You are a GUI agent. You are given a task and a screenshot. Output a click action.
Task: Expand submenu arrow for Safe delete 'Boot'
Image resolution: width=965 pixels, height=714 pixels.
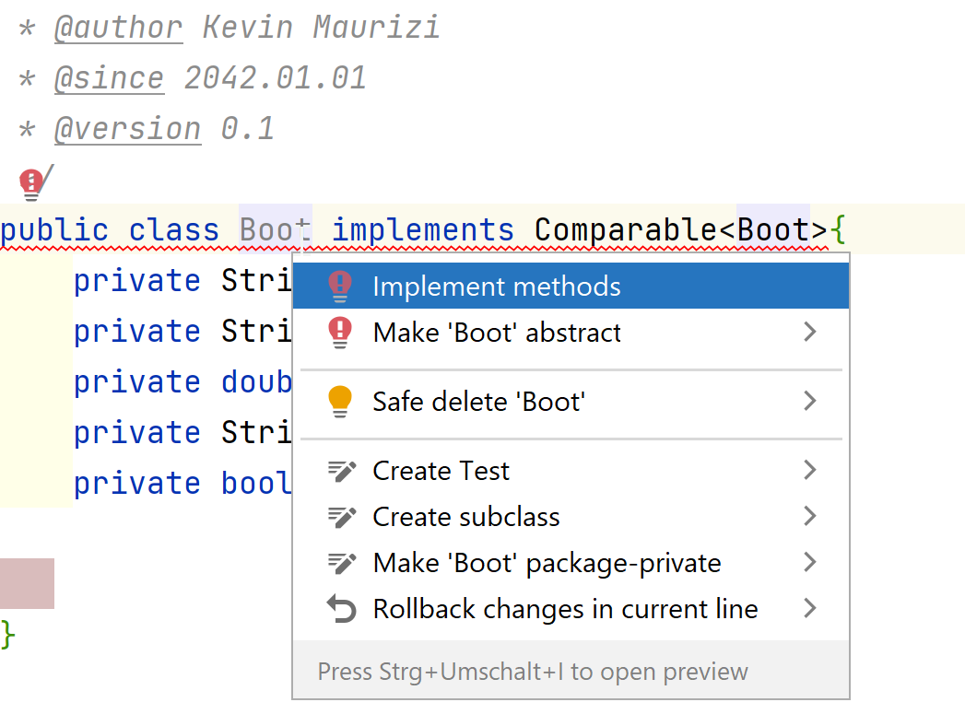pos(810,401)
